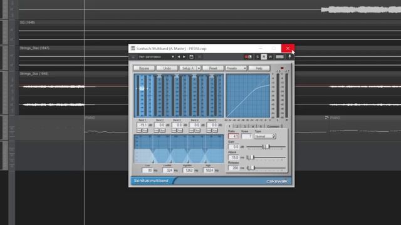Open the Type dropdown set to Normal
The height and width of the screenshot is (225, 401).
tap(264, 136)
